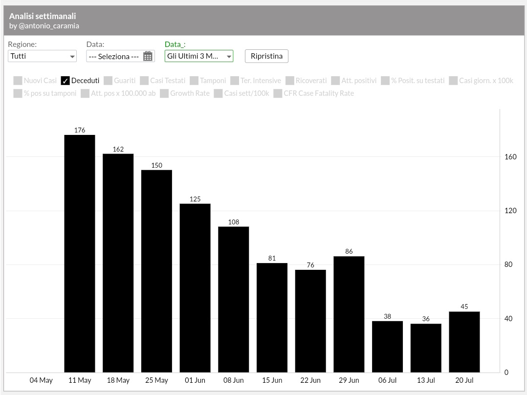The image size is (527, 395).
Task: Enable the Casi Testati checkbox
Action: tap(144, 81)
